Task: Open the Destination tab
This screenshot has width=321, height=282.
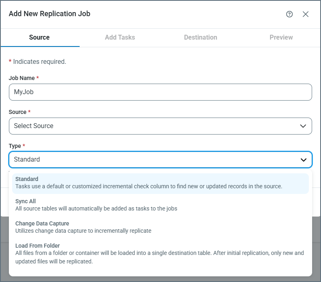Action: pos(201,37)
